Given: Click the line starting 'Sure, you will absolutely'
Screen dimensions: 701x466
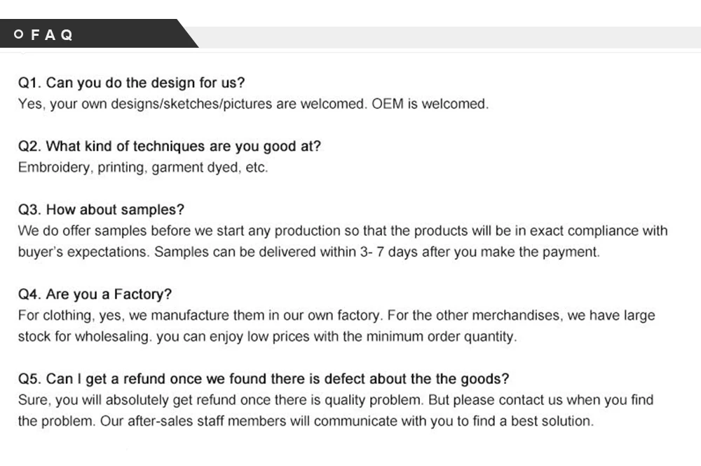Looking at the screenshot, I should point(335,400).
